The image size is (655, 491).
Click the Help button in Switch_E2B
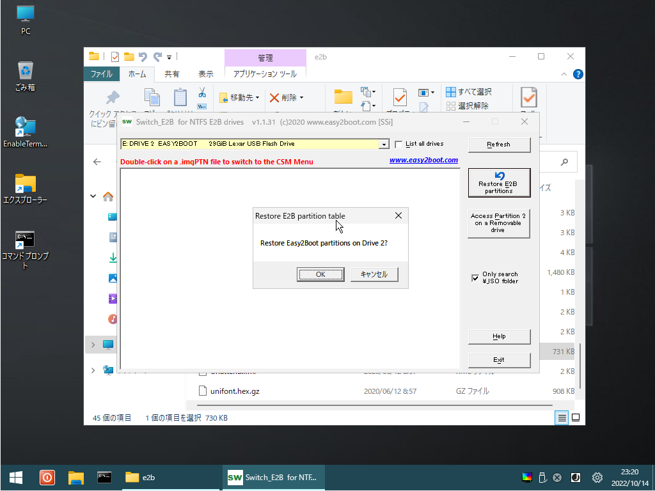[499, 336]
